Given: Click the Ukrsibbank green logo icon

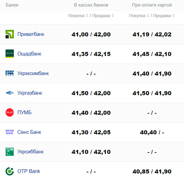Looking at the screenshot, I should [x=10, y=152].
